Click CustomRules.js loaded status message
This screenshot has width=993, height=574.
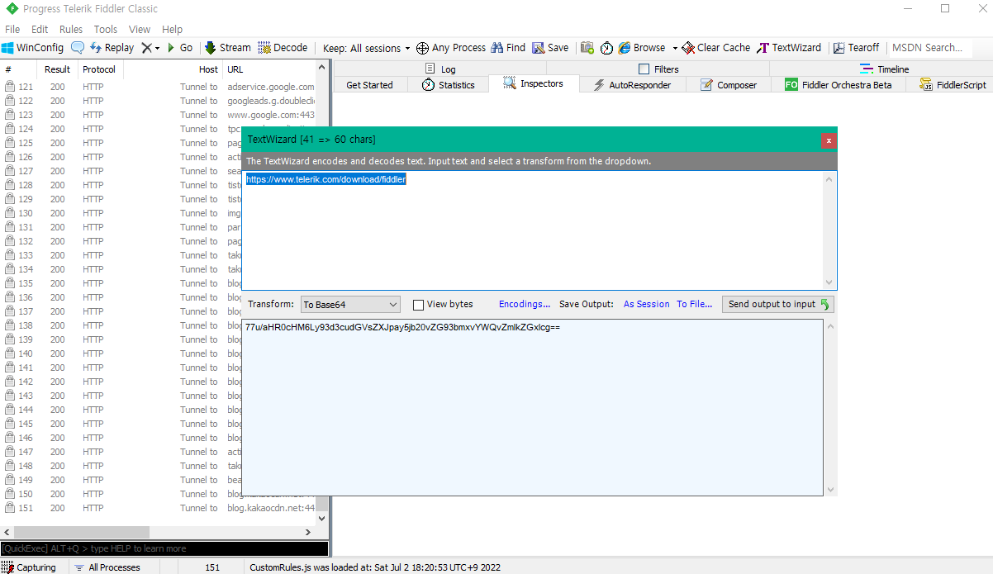click(x=375, y=567)
